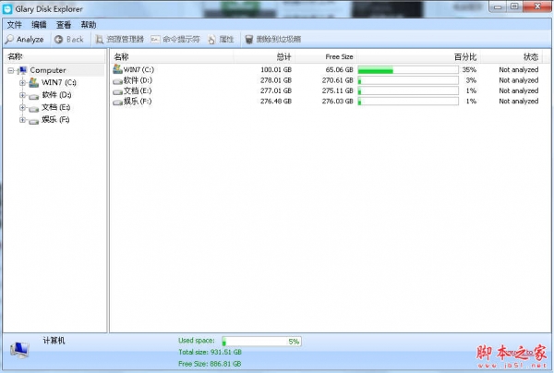554x373 pixels.
Task: Expand the 软件 (D:) tree node
Action: coord(22,95)
